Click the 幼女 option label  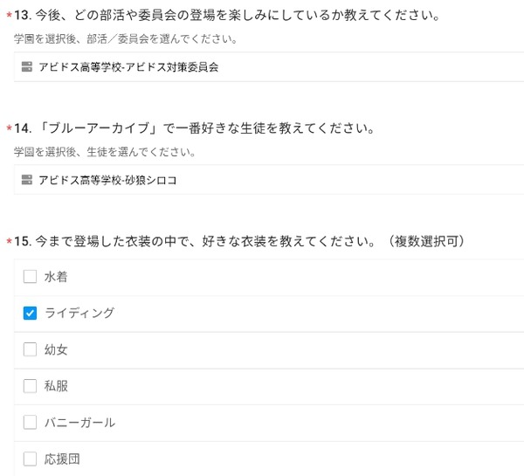pos(56,350)
